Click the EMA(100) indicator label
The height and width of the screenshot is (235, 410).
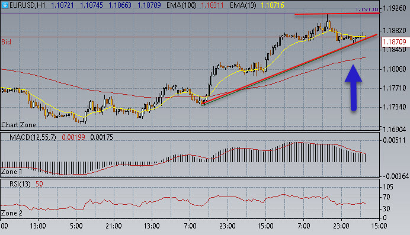(181, 5)
